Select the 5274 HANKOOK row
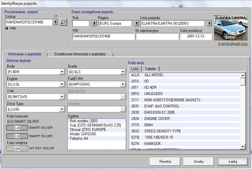Viewport: 252px width, 169px height. coord(185,144)
